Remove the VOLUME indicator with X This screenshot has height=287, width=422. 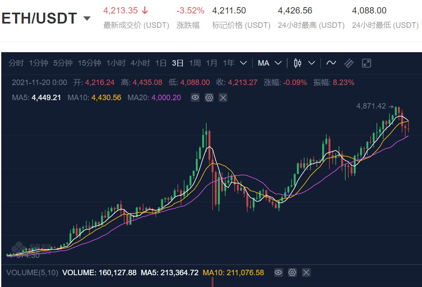pyautogui.click(x=306, y=272)
